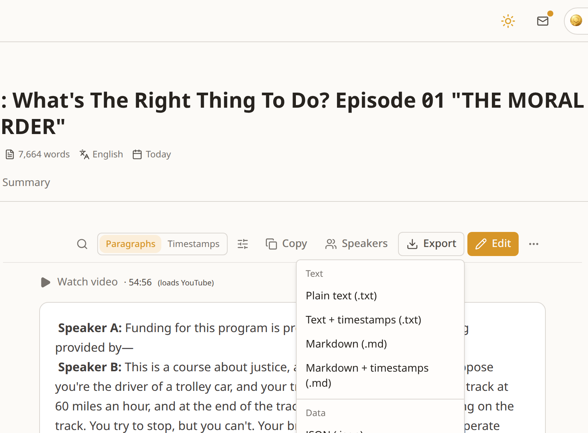Click the Today date label
The width and height of the screenshot is (588, 433).
click(x=158, y=154)
